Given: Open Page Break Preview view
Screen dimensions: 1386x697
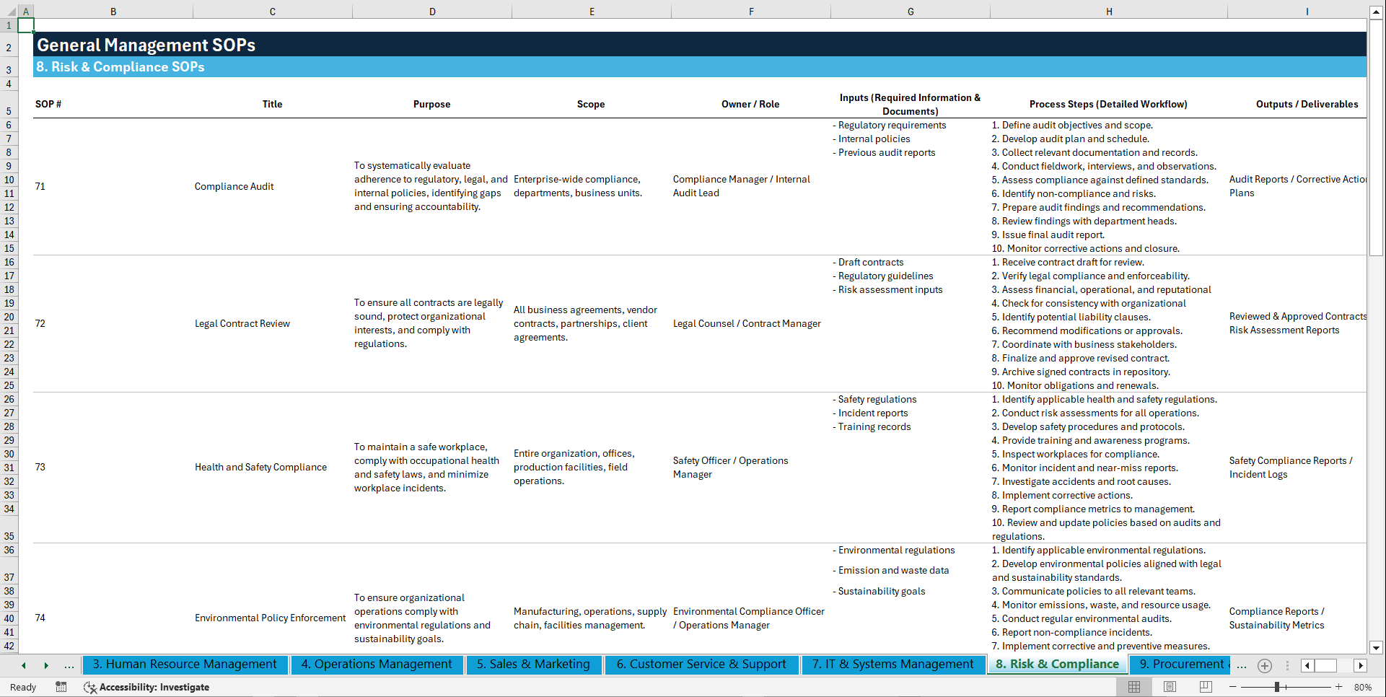Looking at the screenshot, I should pos(1205,687).
